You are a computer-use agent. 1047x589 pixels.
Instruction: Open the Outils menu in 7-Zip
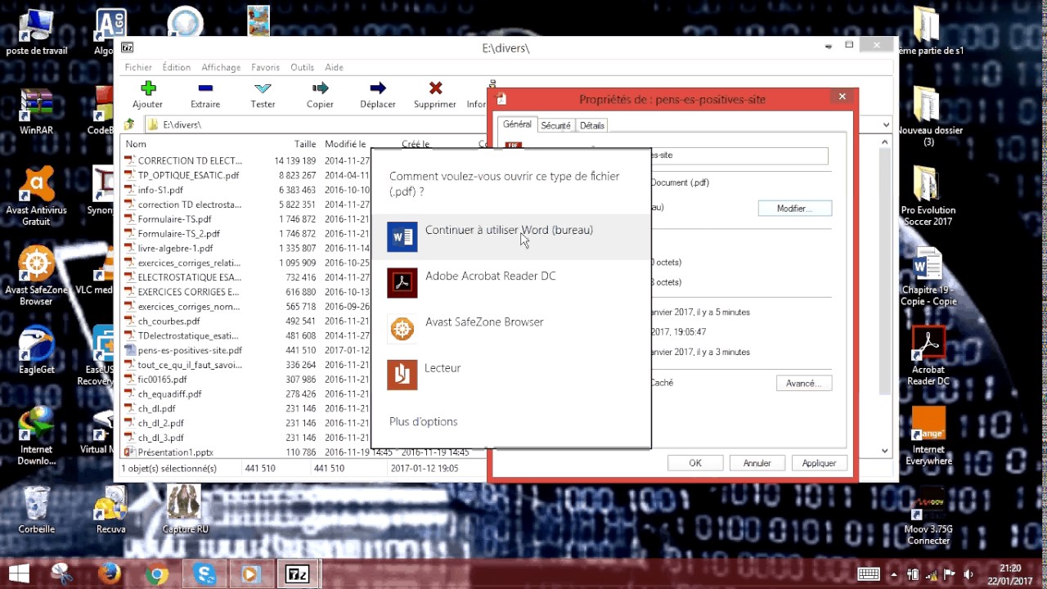tap(302, 67)
